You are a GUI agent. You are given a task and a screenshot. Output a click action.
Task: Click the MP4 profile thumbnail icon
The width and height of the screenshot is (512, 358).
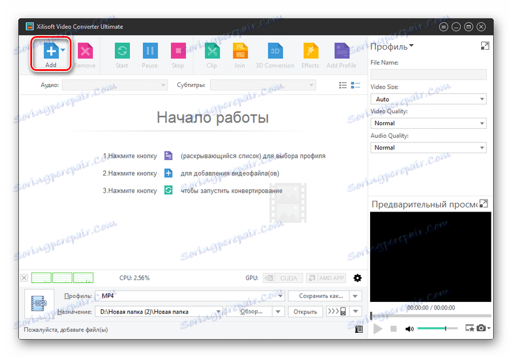pyautogui.click(x=39, y=304)
